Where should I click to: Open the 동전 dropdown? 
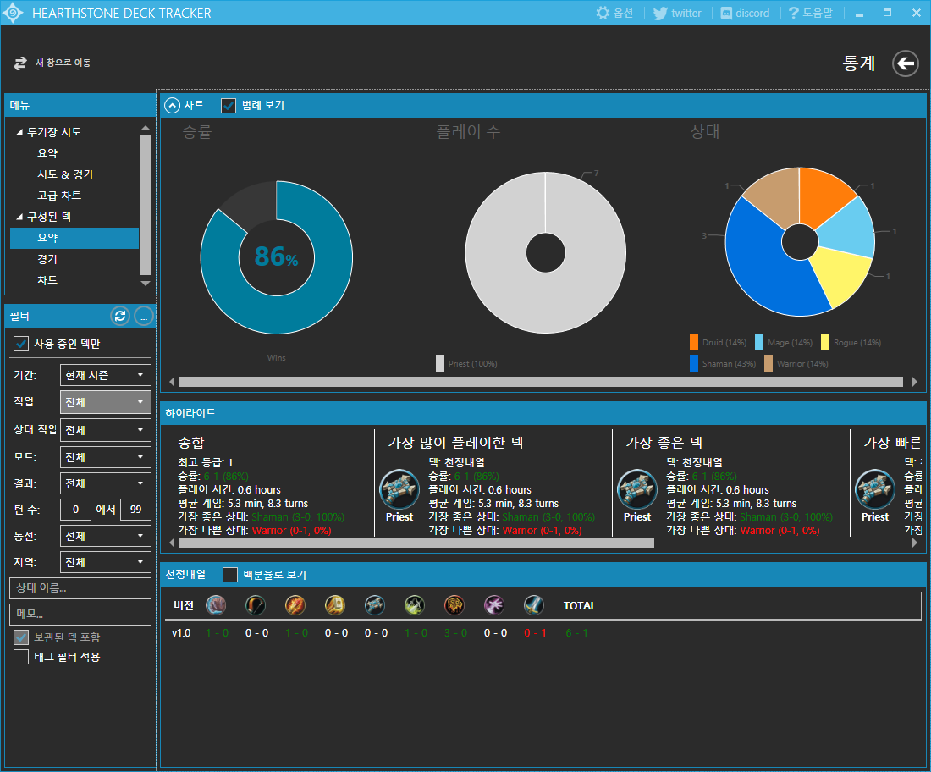105,536
